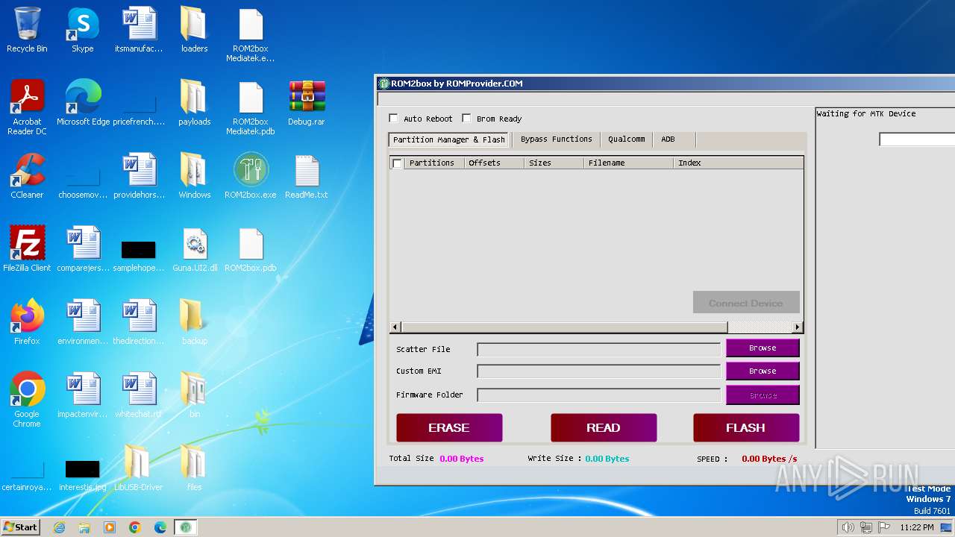Switch to the Qualcomm tab

pyautogui.click(x=626, y=139)
